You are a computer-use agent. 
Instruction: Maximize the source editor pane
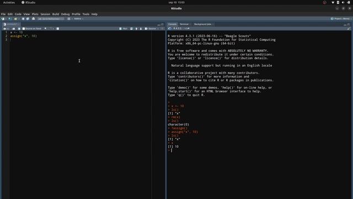162,24
